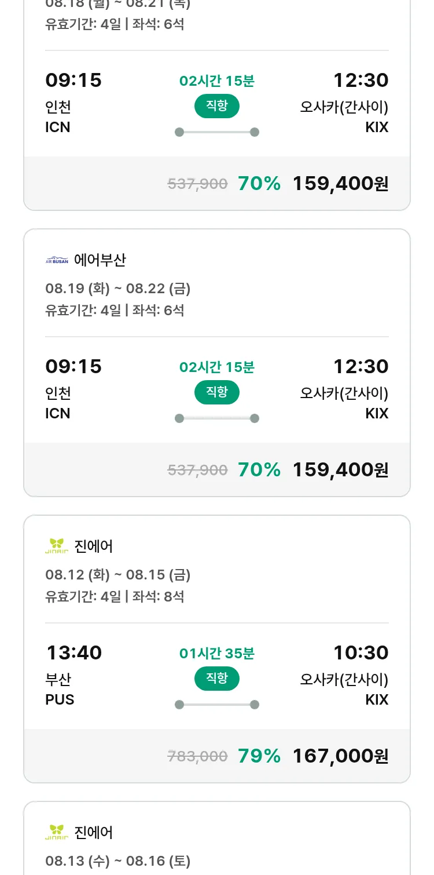Click the crossed-out 783,000 original price
Viewport: 434px width, 875px height.
[197, 756]
